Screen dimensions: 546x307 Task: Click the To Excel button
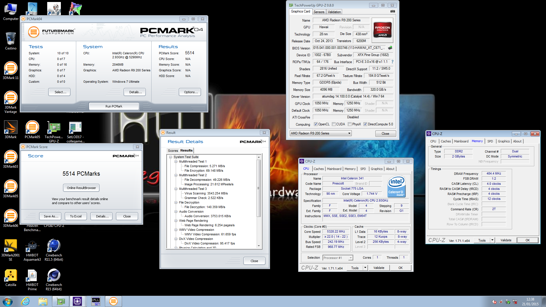[x=76, y=216]
